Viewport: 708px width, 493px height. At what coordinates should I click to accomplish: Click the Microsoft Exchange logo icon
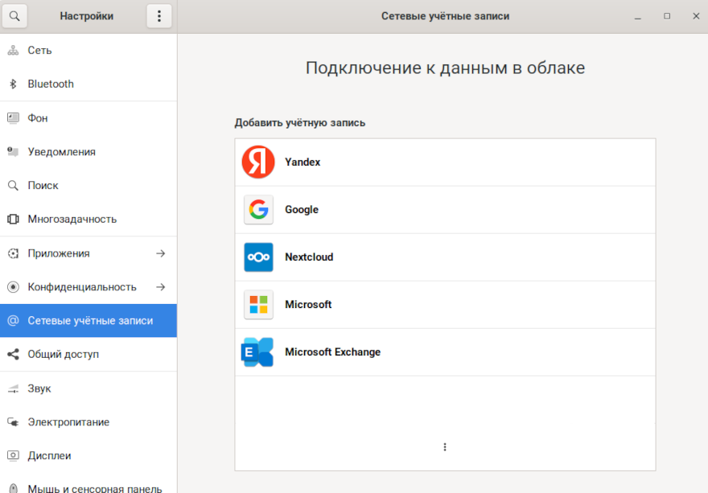pos(258,352)
